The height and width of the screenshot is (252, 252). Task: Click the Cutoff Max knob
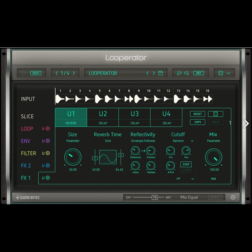pyautogui.click(x=186, y=151)
